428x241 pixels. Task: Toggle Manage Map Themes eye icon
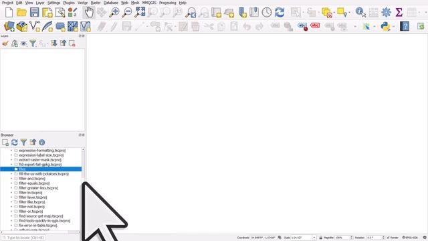[24, 43]
